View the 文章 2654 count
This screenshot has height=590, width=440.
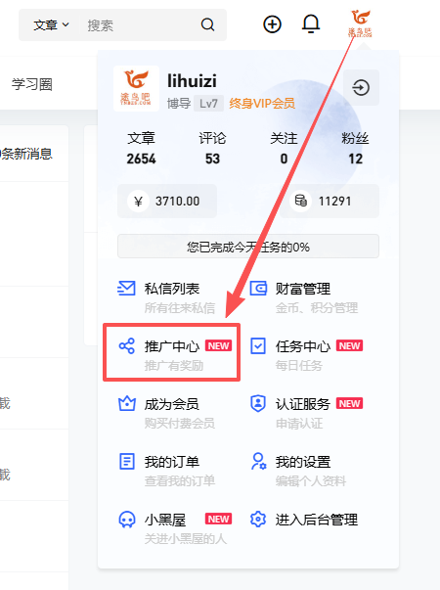pyautogui.click(x=141, y=149)
